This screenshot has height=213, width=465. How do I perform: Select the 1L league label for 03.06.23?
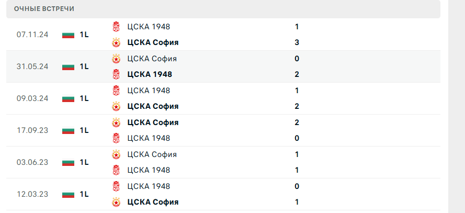pos(84,162)
